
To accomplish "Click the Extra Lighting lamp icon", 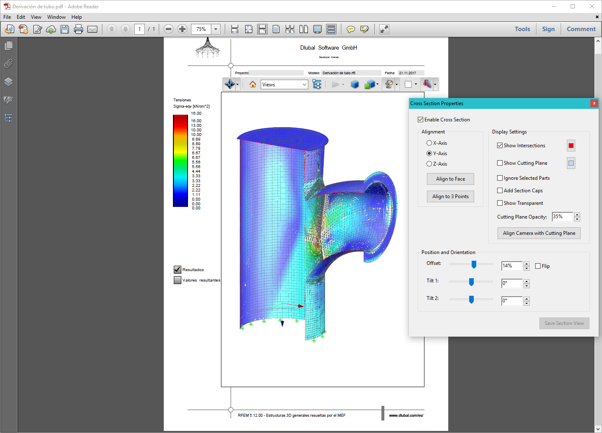I will [389, 84].
